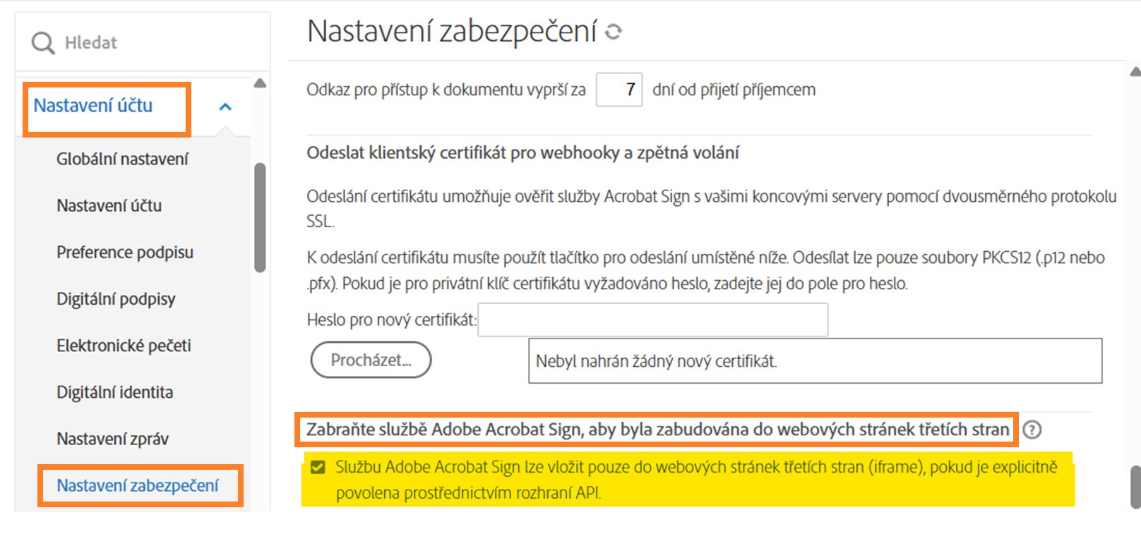Focus the Heslo pro nový certifikát field
Viewport: 1141px width, 534px height.
point(652,320)
